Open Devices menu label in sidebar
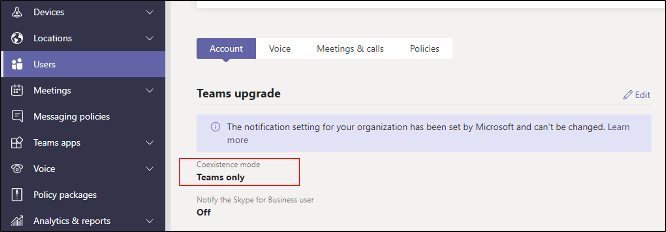The image size is (666, 232). 49,12
